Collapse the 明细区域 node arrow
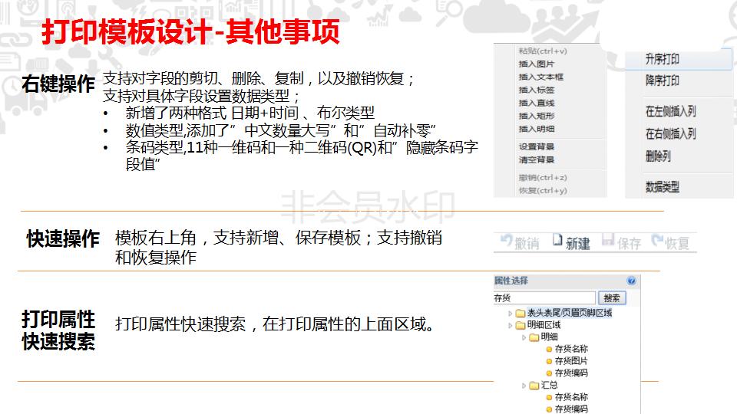The image size is (737, 414). pyautogui.click(x=511, y=325)
